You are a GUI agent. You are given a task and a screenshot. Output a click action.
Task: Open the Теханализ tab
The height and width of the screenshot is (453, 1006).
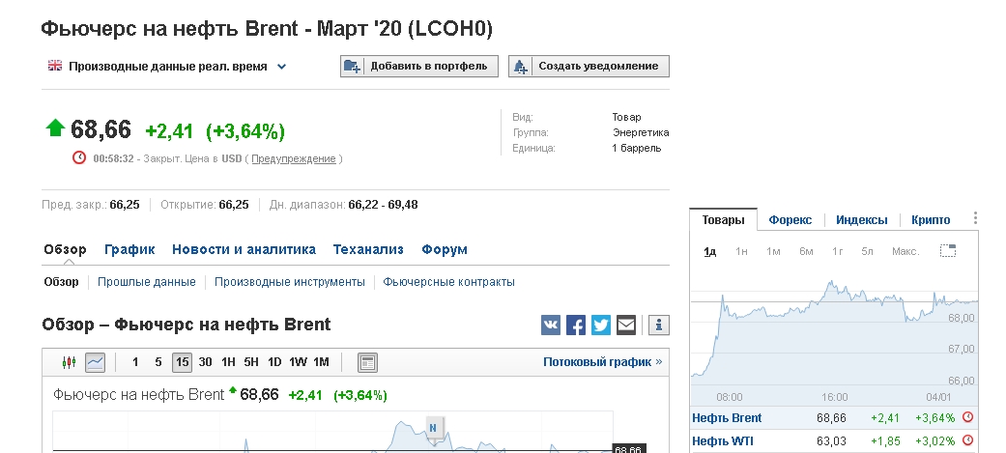368,249
